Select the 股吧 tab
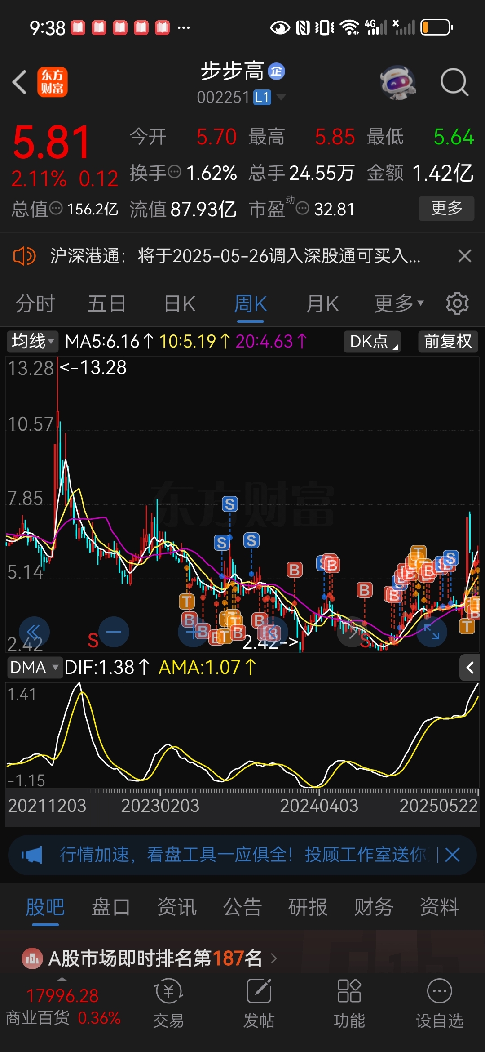The width and height of the screenshot is (485, 1052). 45,907
